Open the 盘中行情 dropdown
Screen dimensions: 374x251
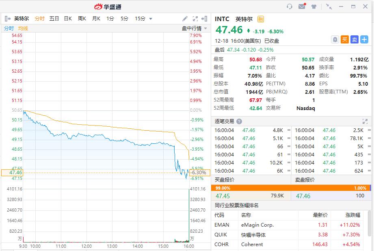pos(195,28)
